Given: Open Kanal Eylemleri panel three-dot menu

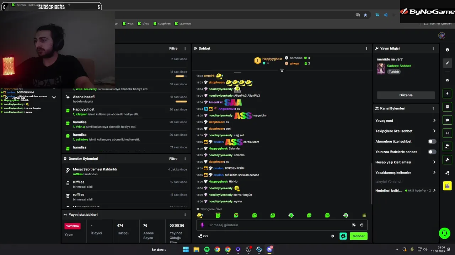Looking at the screenshot, I should coord(433,108).
